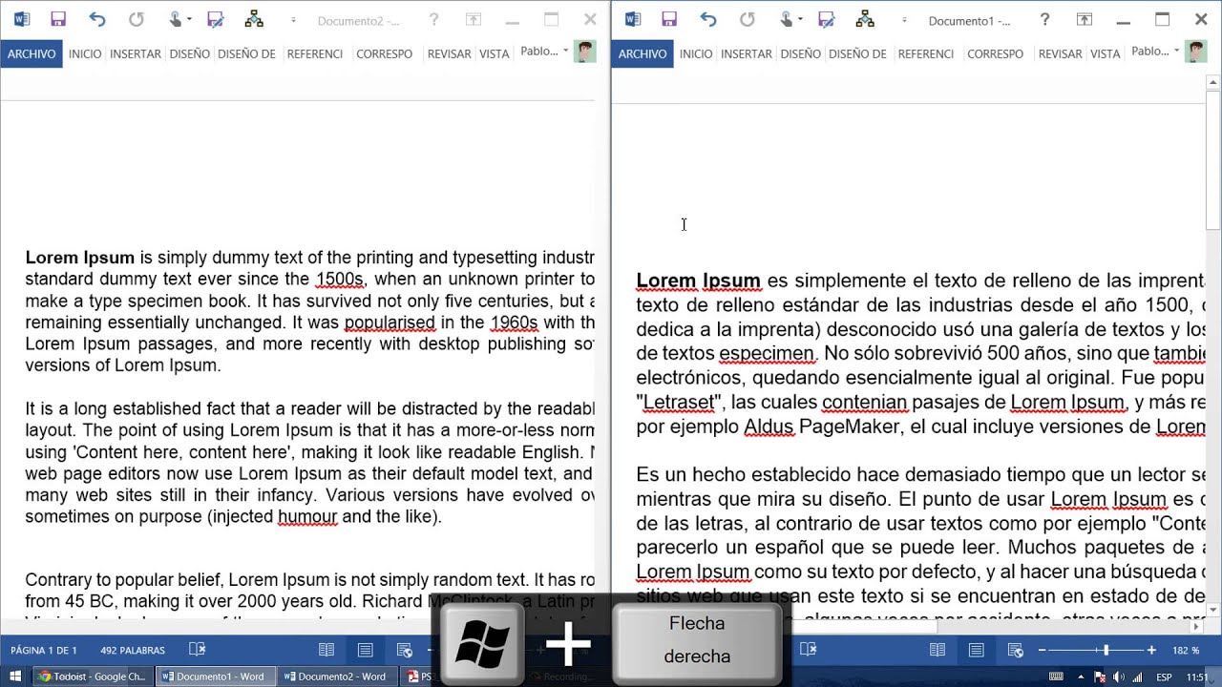Click the Windows Start button
The image size is (1222, 687).
[x=13, y=677]
